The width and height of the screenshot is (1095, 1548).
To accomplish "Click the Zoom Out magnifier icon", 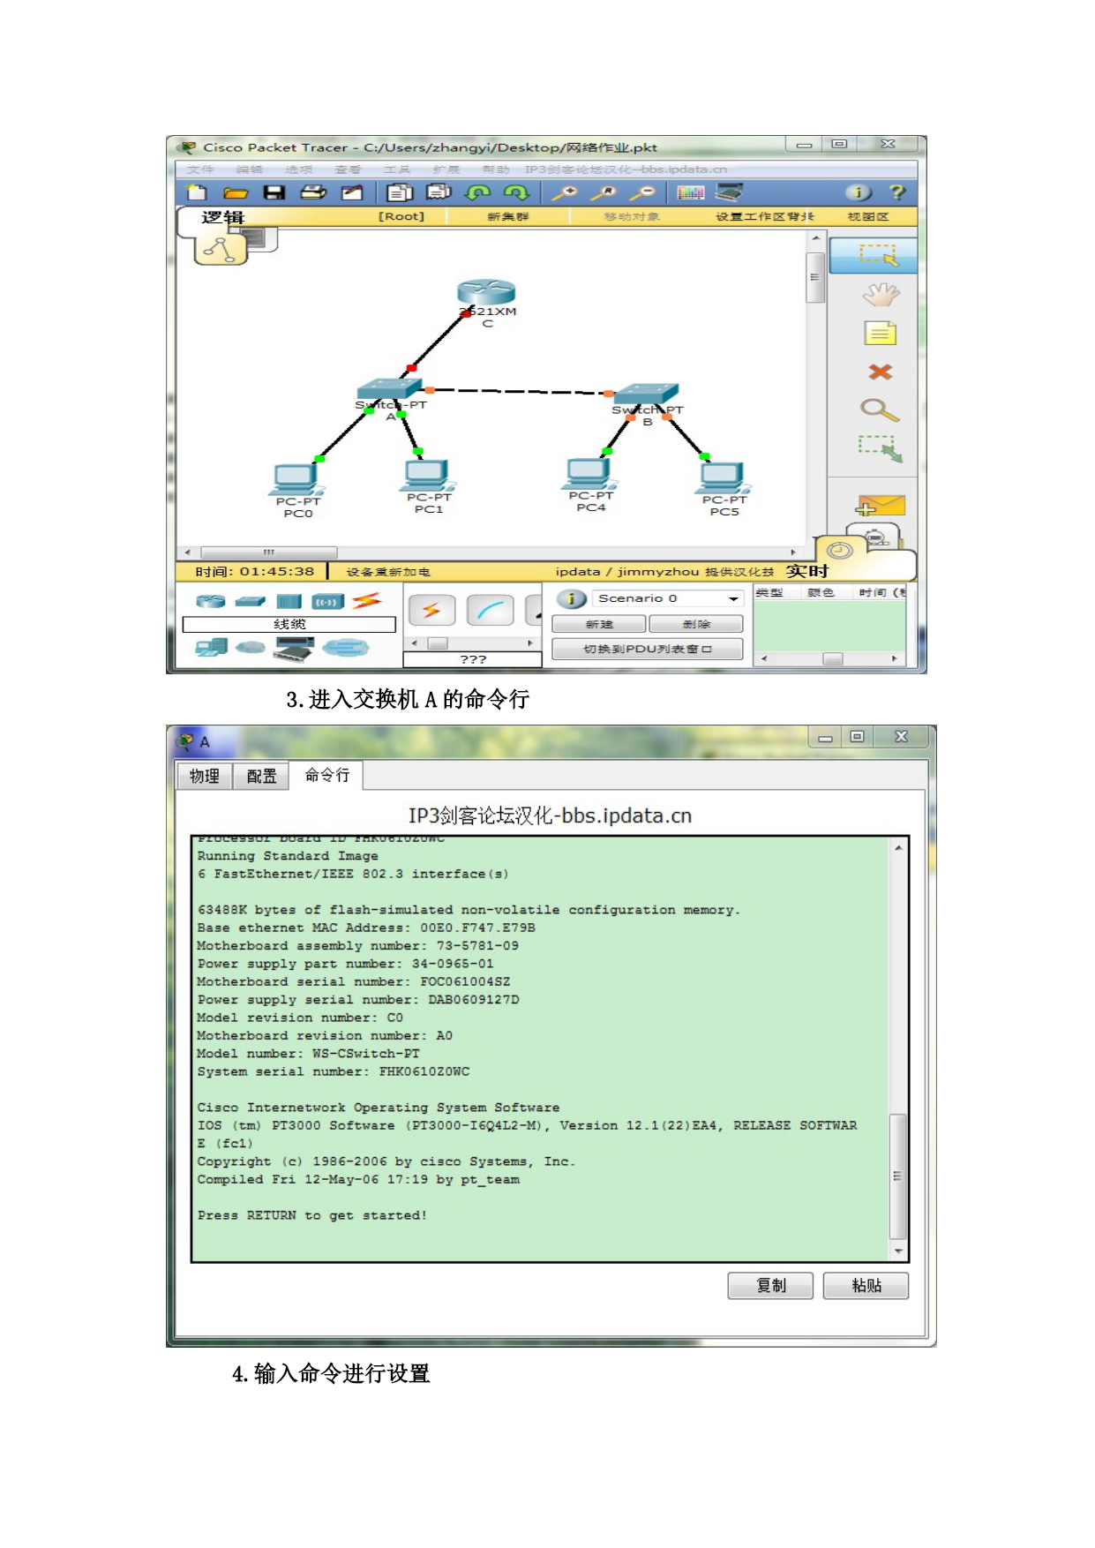I will tap(642, 192).
